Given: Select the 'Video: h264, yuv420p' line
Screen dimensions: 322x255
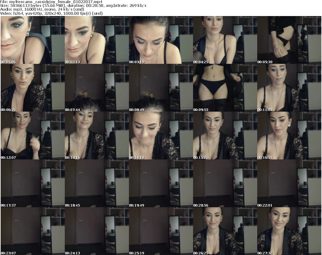Looking at the screenshot, I should pos(51,13).
